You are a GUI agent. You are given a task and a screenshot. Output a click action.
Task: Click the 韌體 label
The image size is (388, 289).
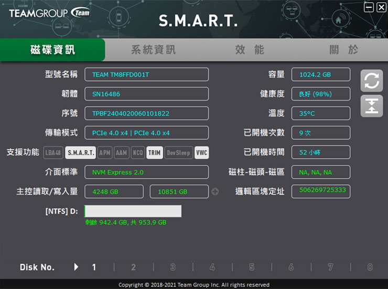70,94
